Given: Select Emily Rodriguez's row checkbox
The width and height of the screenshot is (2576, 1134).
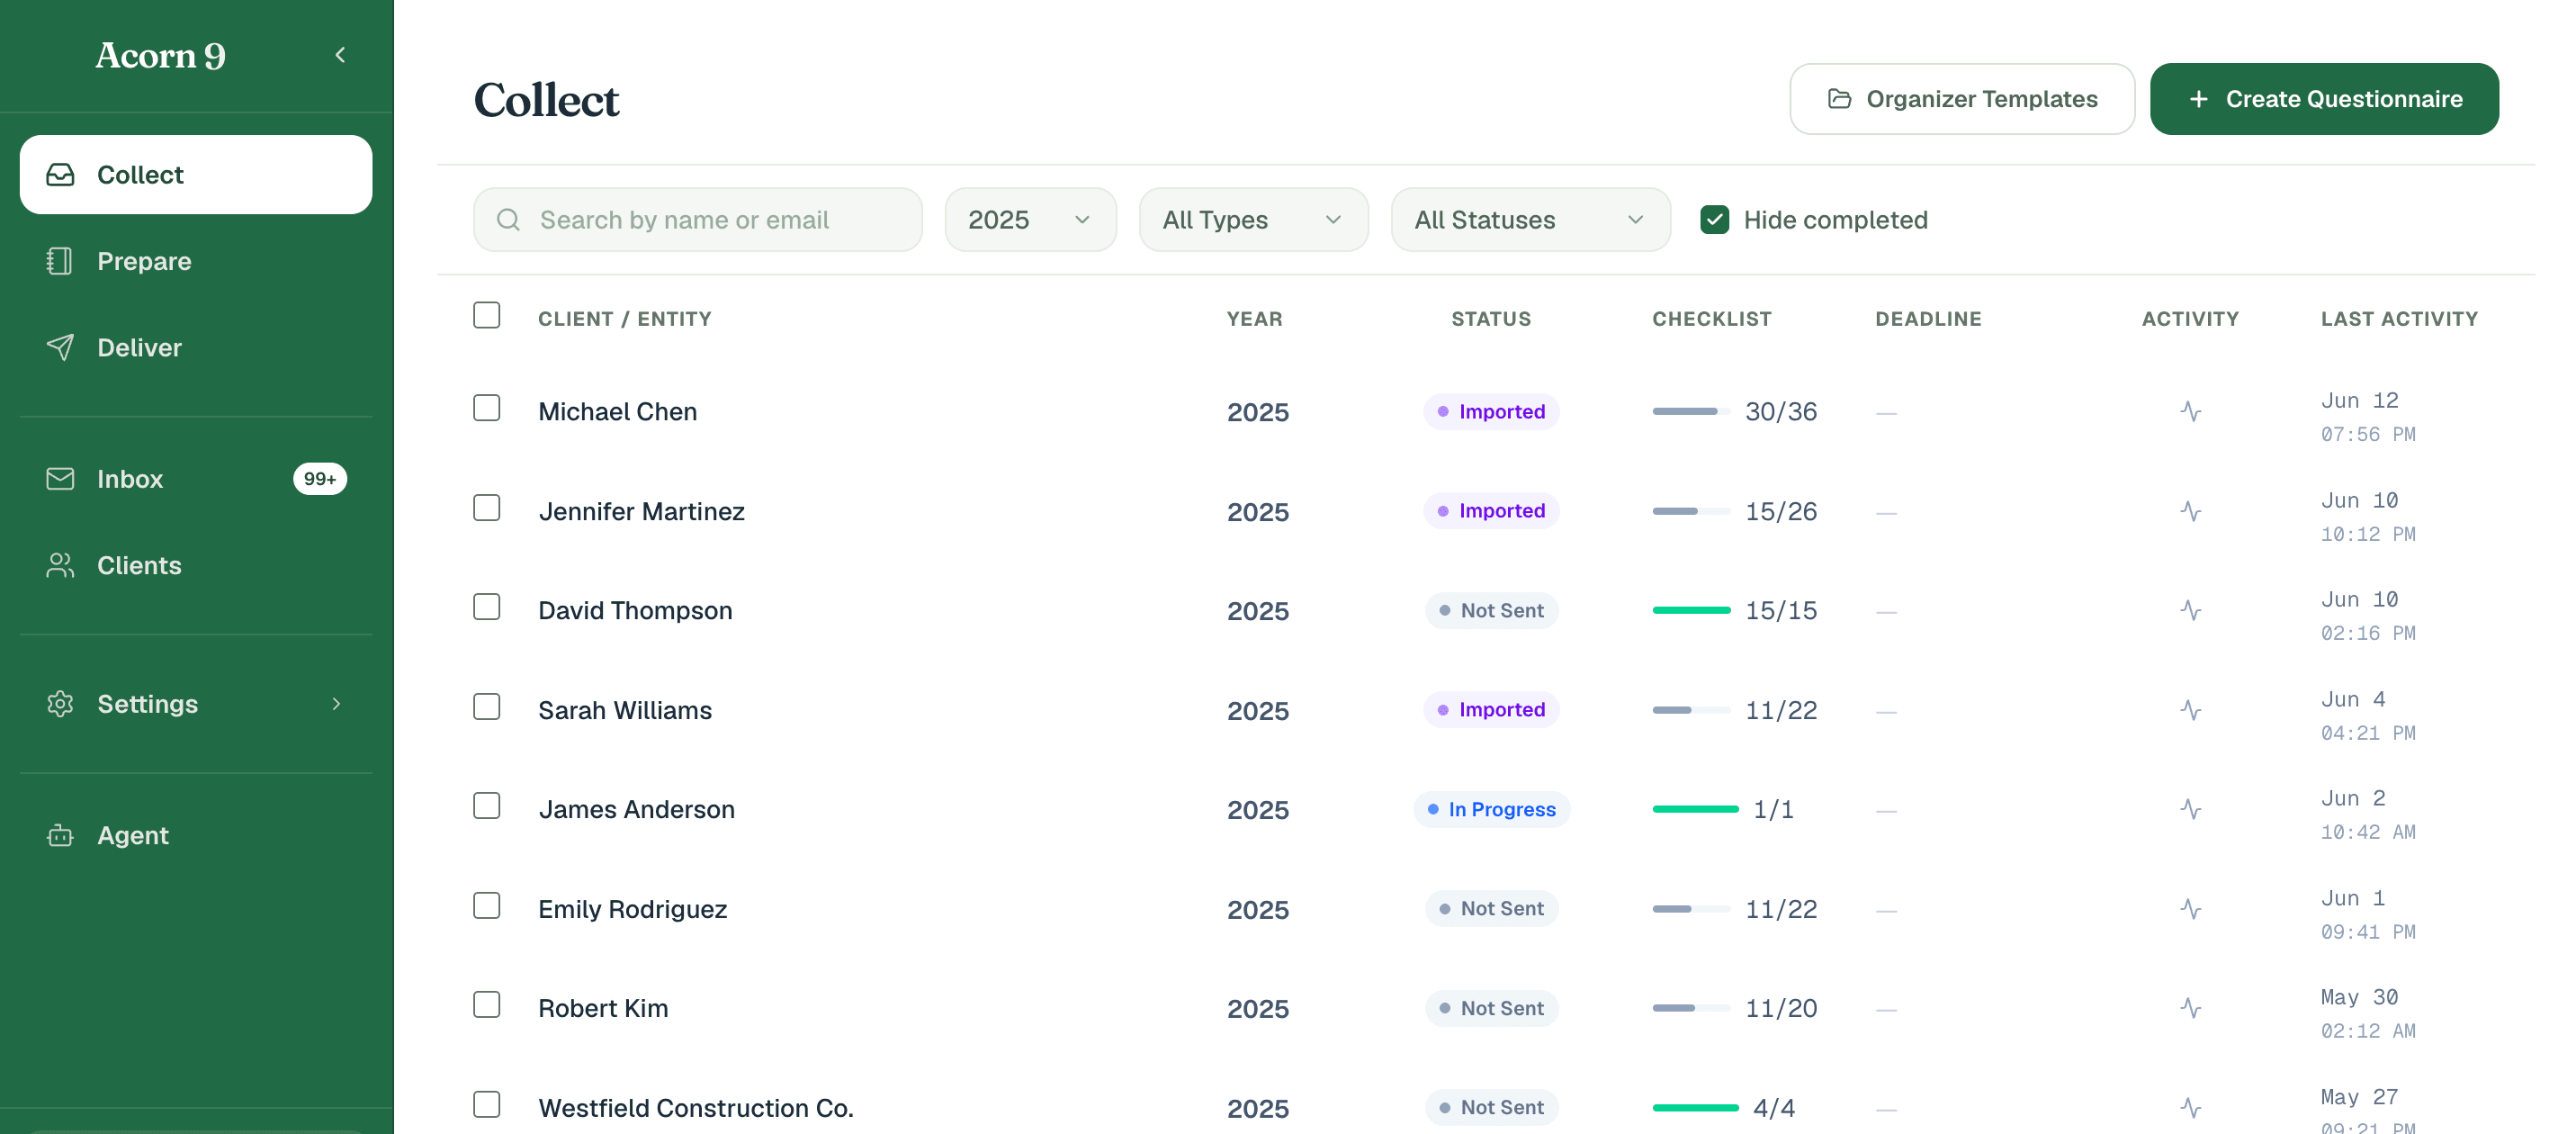Looking at the screenshot, I should pos(487,906).
